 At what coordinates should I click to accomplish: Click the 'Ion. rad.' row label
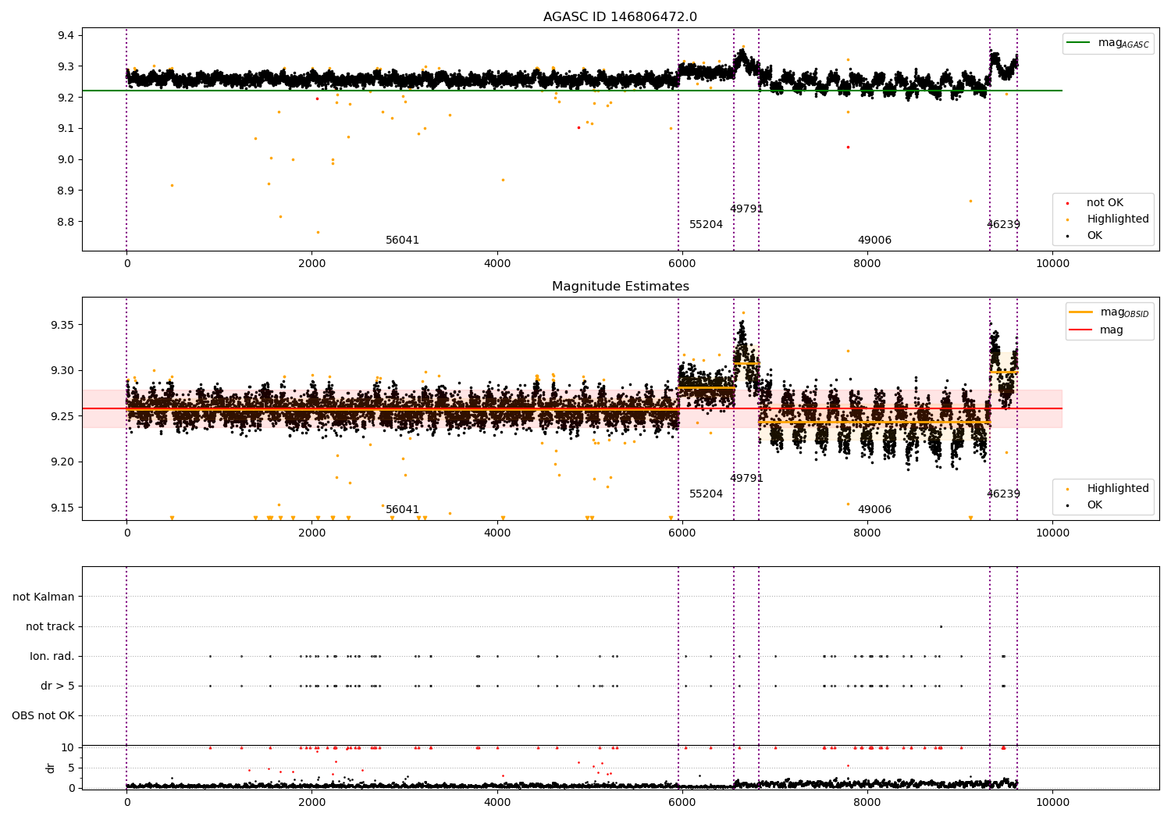click(52, 656)
